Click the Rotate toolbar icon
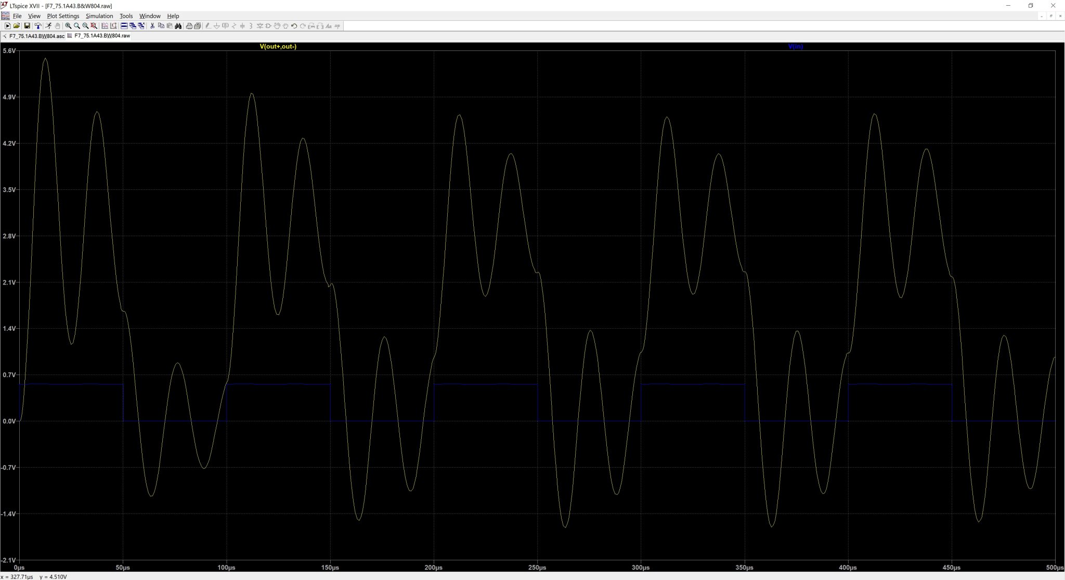1065x580 pixels. point(311,26)
